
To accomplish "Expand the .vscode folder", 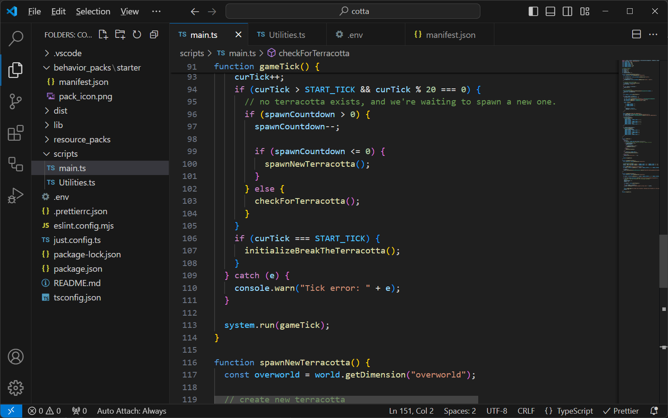I will coord(68,53).
